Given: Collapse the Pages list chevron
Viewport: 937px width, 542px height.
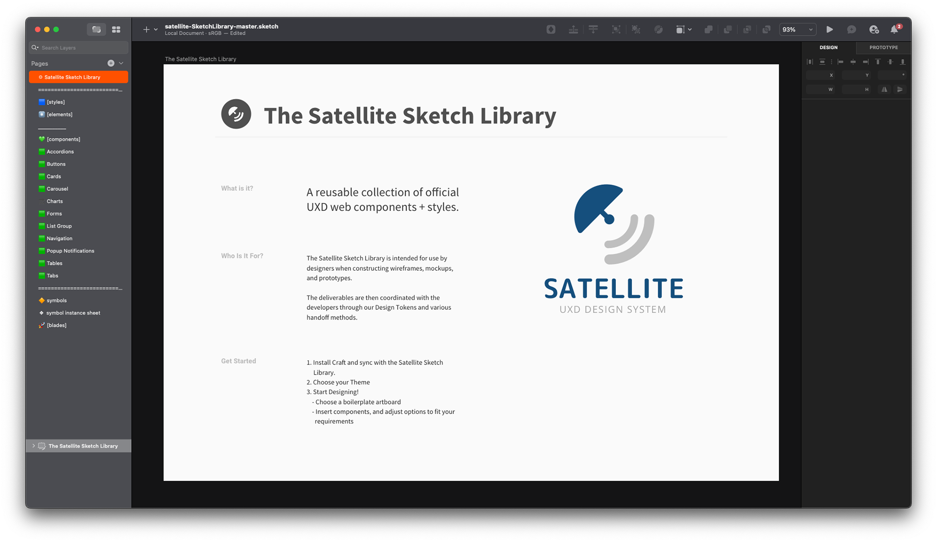Looking at the screenshot, I should [121, 63].
